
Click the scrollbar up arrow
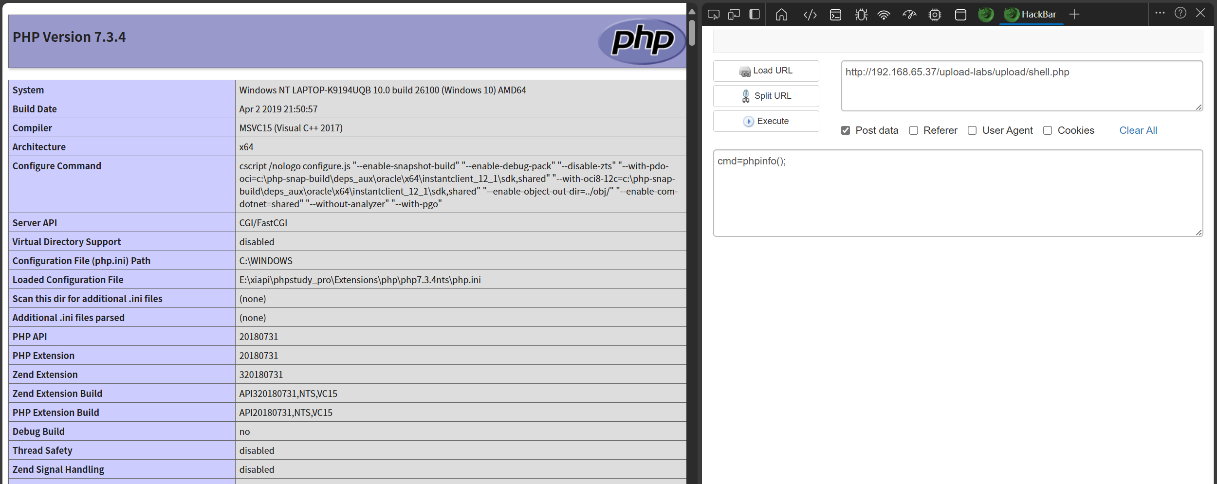click(692, 12)
